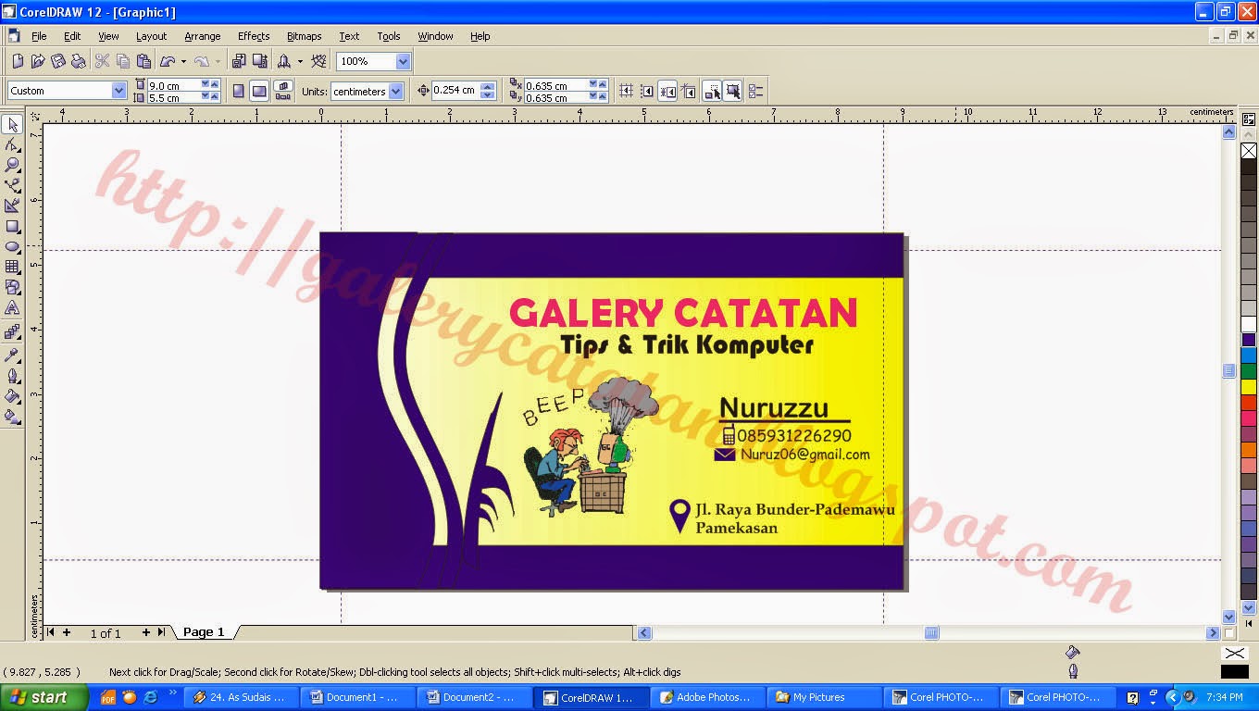Viewport: 1259px width, 711px height.
Task: Toggle Snap to Objects
Action: 667,91
